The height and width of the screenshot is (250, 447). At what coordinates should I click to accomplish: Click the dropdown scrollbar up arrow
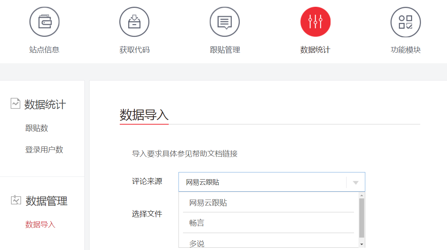coord(362,195)
